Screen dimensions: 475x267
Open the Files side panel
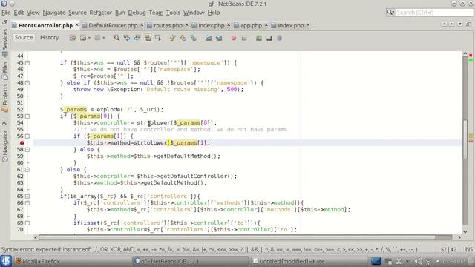4,70
